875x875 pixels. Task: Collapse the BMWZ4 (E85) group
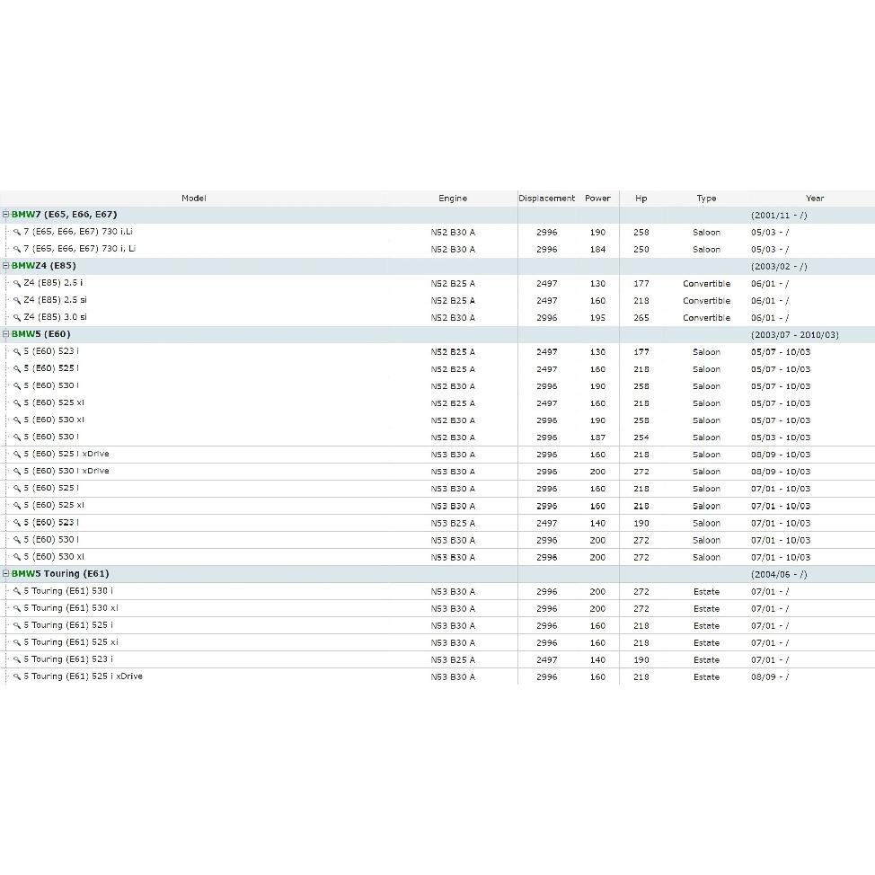point(6,266)
